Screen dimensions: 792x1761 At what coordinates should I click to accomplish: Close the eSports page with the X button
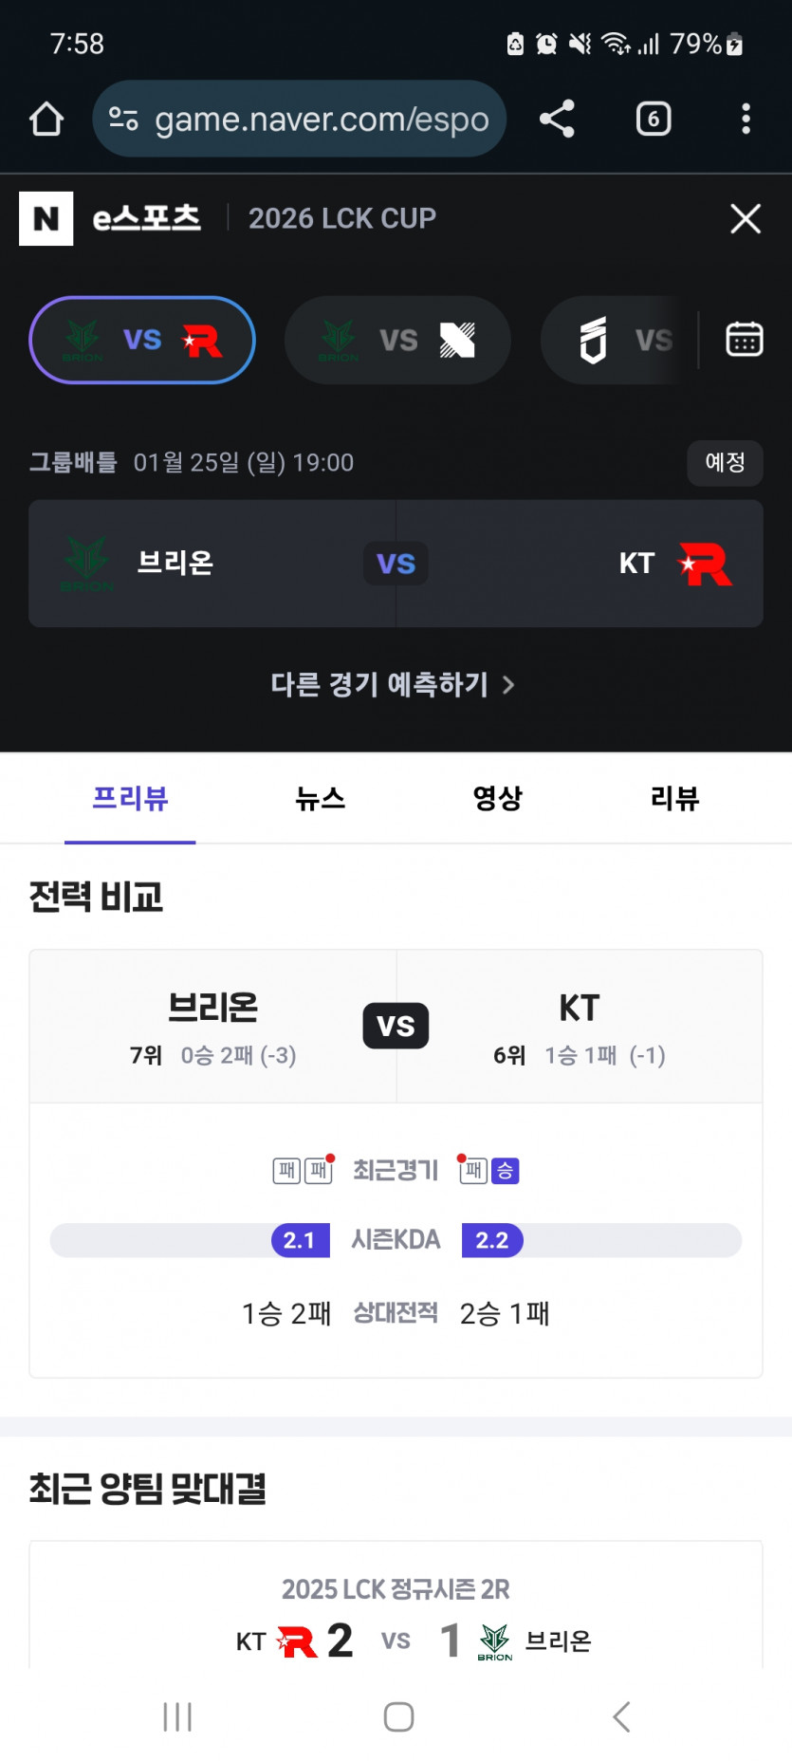pyautogui.click(x=746, y=219)
